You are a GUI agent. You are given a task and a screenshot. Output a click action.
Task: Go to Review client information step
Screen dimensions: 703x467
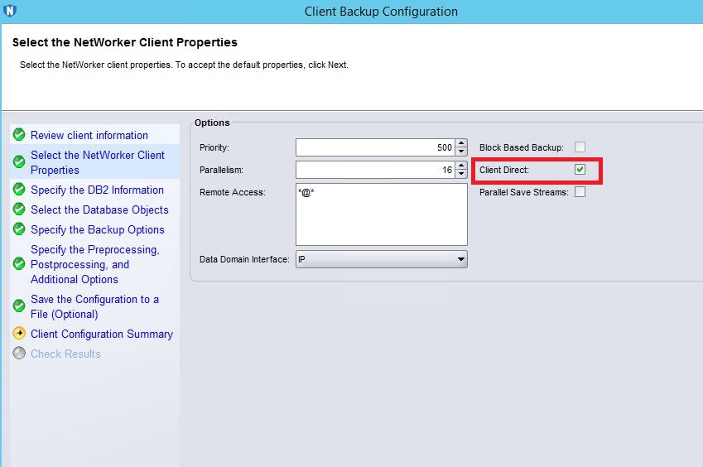click(x=89, y=135)
